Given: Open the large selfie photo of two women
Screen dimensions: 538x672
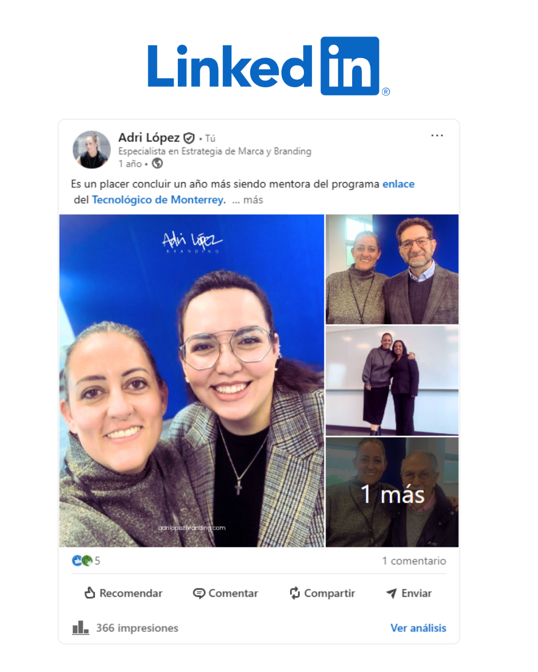Looking at the screenshot, I should (192, 381).
